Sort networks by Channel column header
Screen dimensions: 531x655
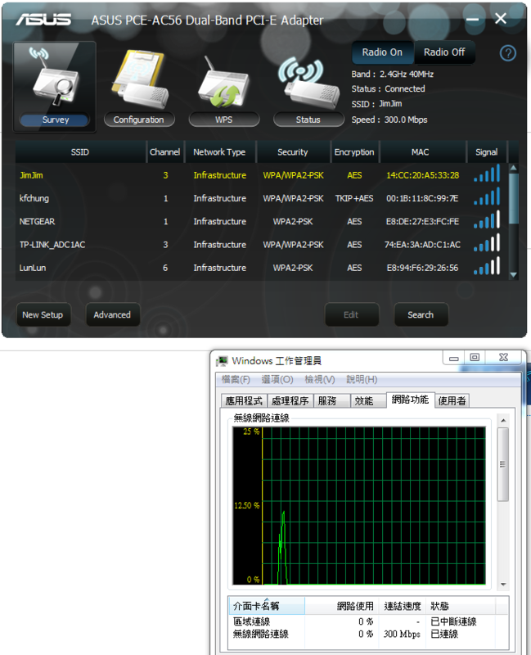[165, 152]
